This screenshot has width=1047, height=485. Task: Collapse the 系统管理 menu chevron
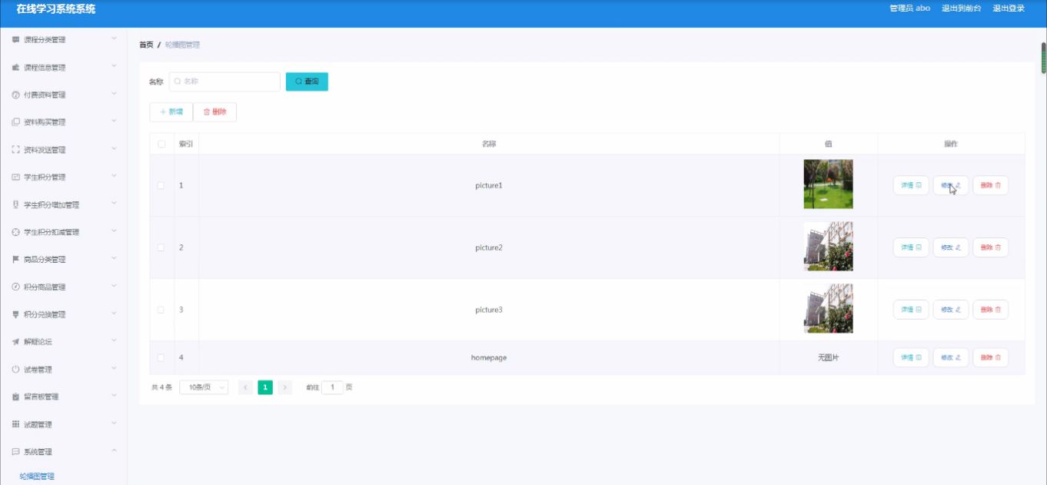pyautogui.click(x=114, y=451)
